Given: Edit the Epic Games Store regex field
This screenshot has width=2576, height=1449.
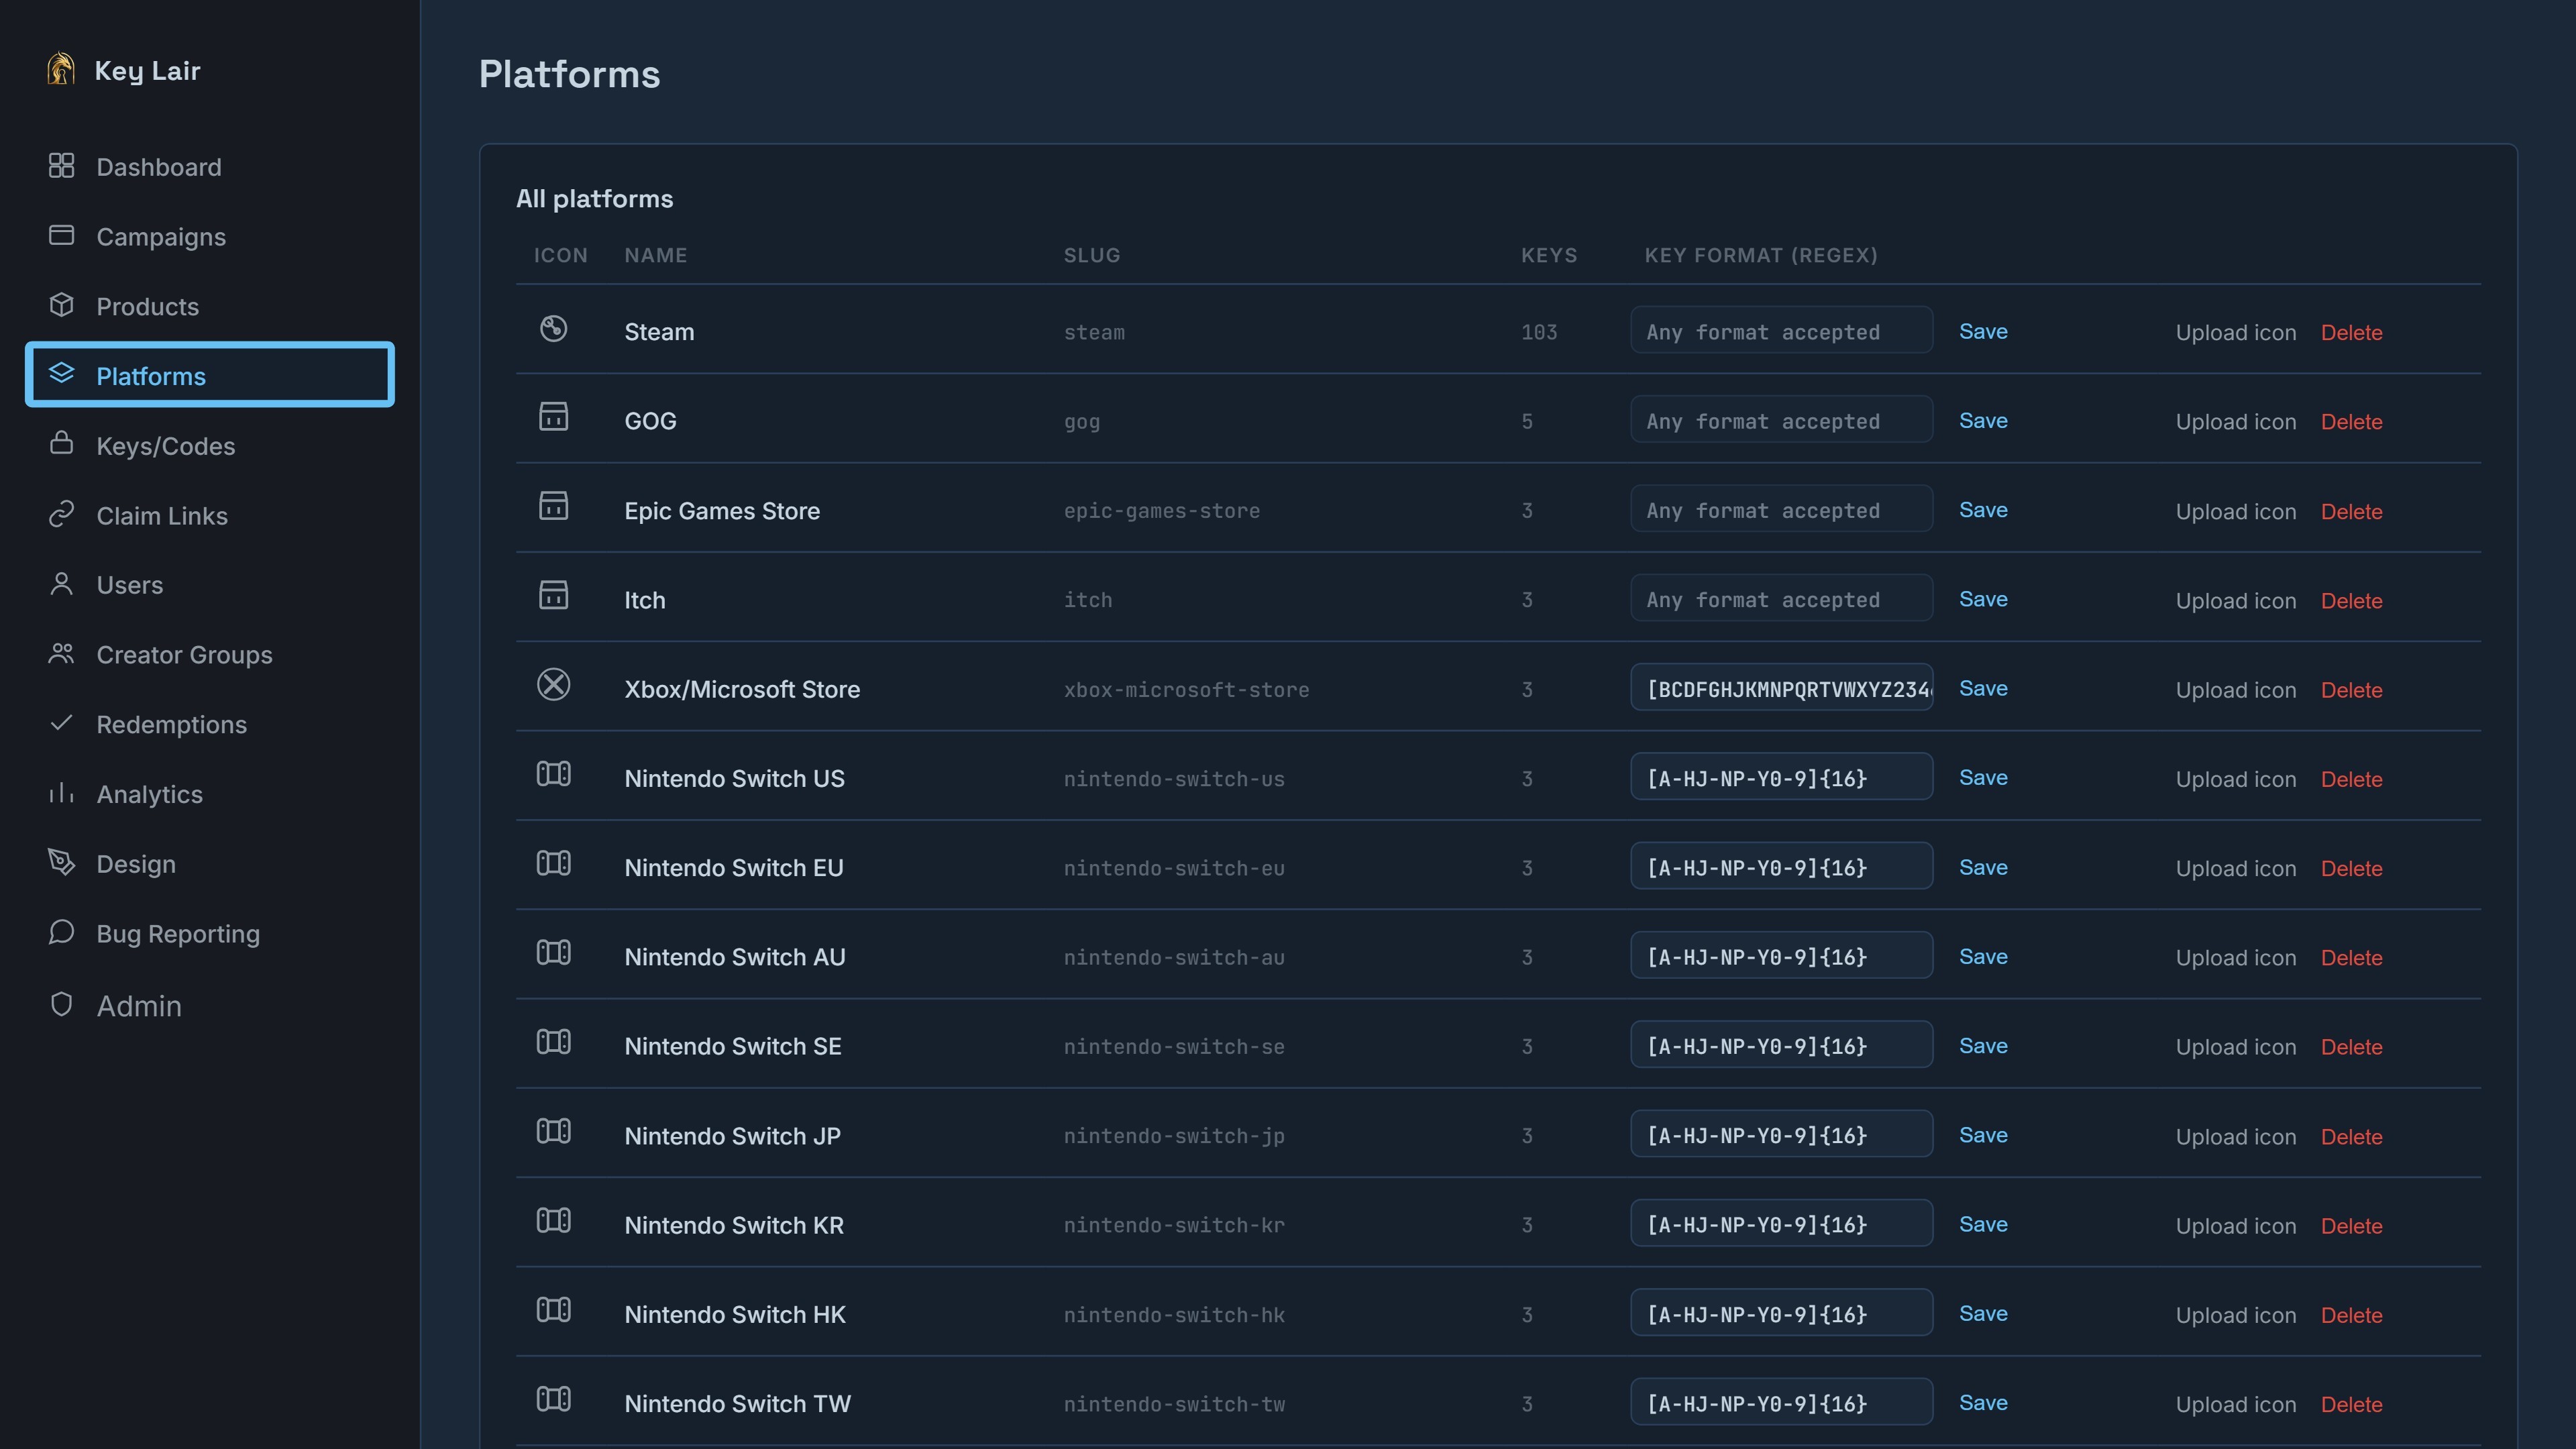Looking at the screenshot, I should tap(1781, 509).
